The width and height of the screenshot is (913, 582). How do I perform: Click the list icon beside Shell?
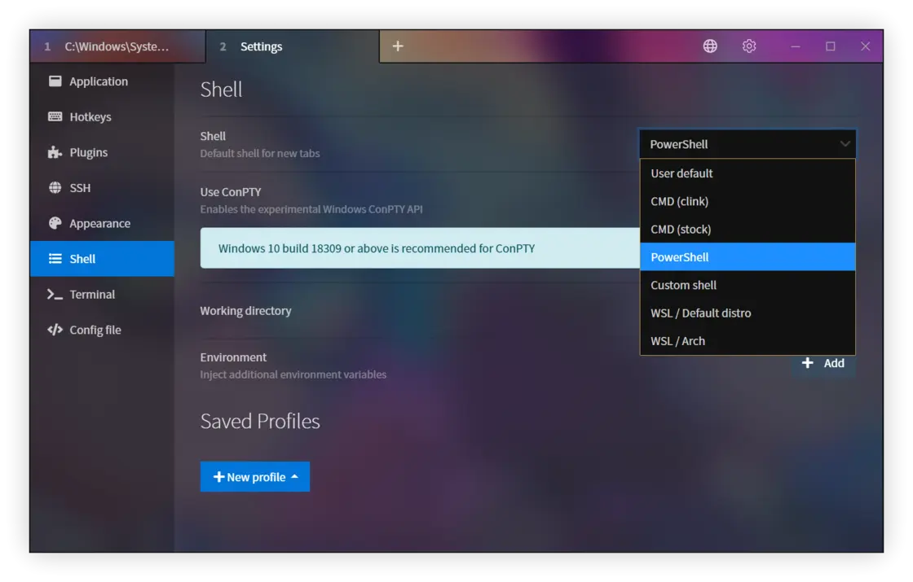[x=55, y=259]
